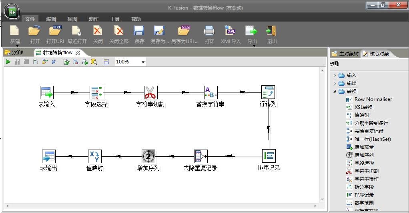Click the canvas vertical scrollbar down arrow

(323, 199)
